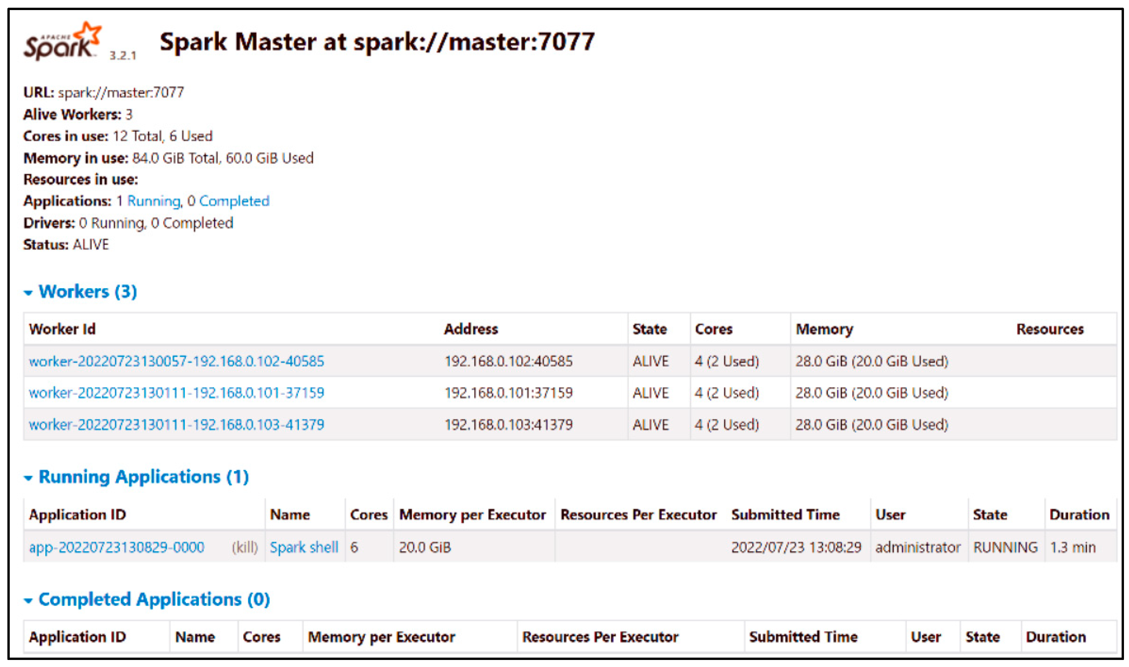The image size is (1129, 667).
Task: Collapse the Completed Applications section arrow
Action: point(28,601)
